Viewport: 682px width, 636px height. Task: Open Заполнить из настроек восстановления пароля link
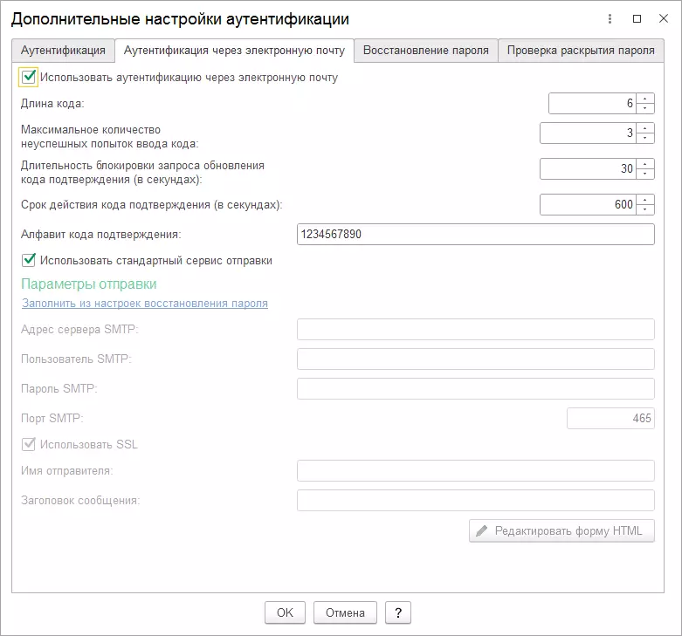pos(145,304)
